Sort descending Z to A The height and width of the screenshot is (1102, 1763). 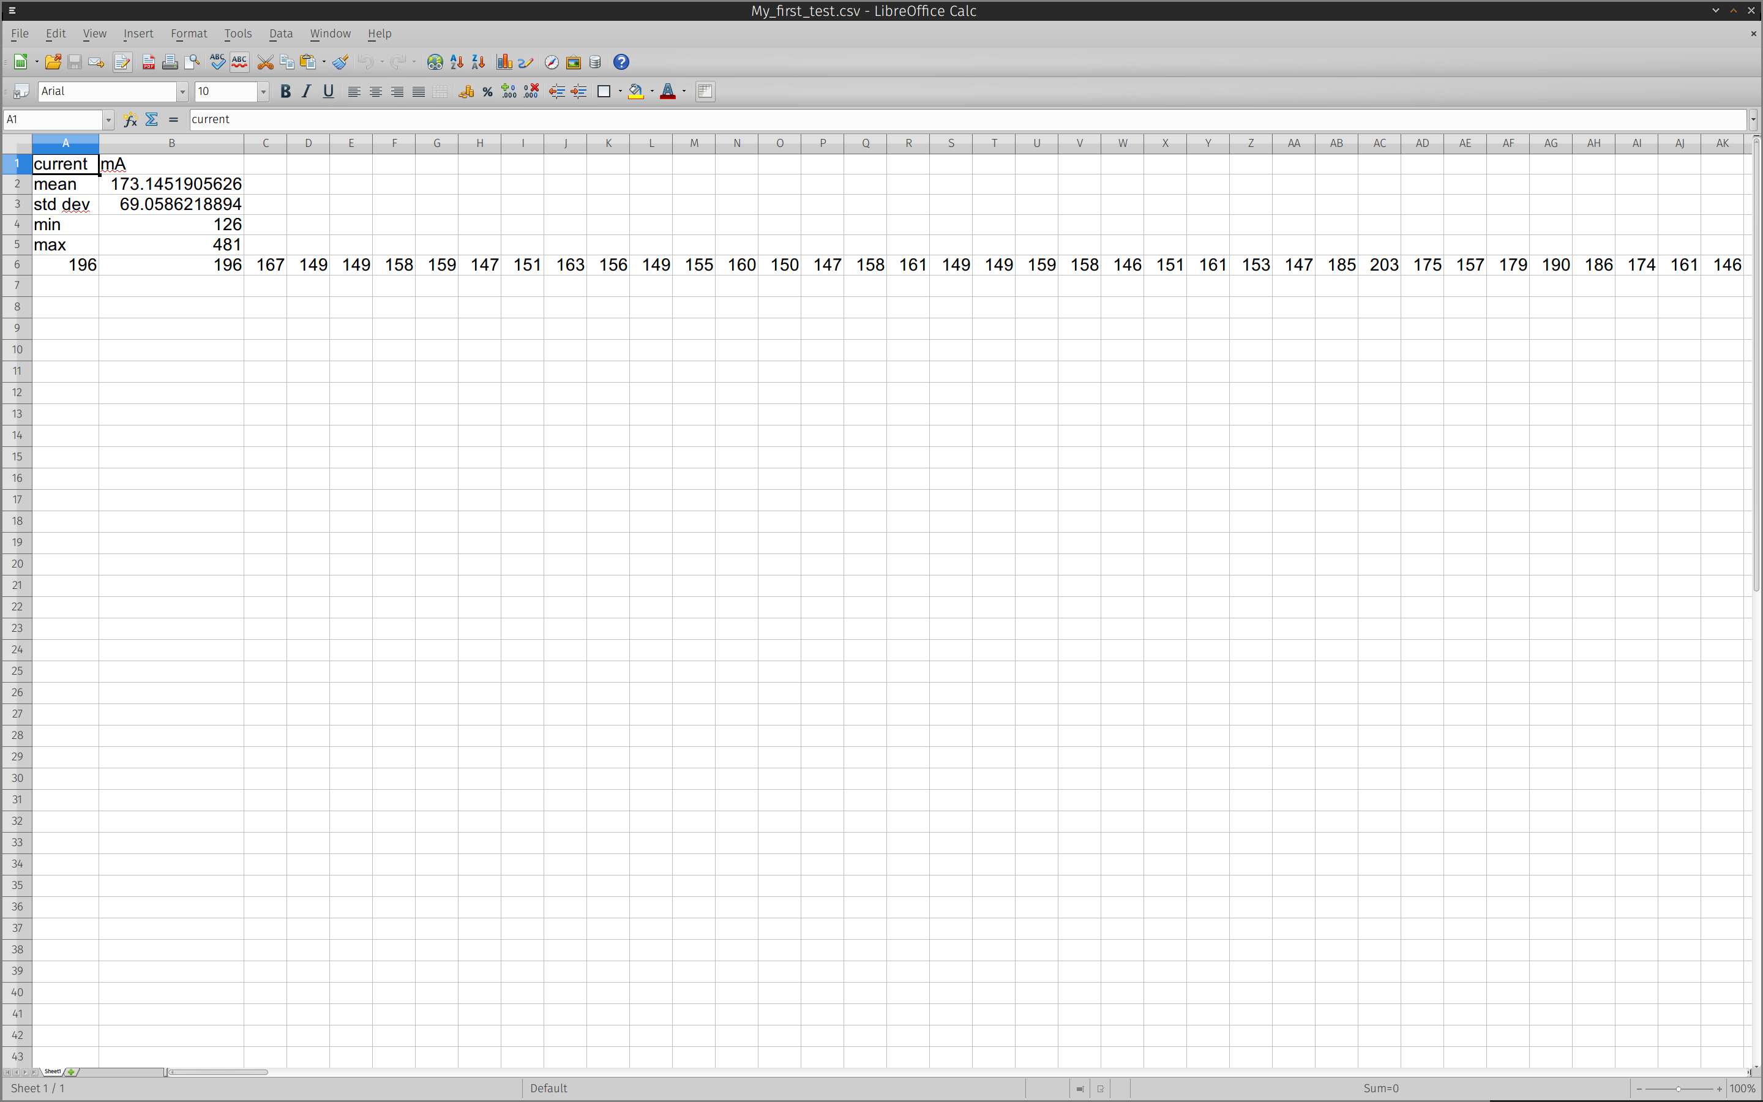[478, 62]
